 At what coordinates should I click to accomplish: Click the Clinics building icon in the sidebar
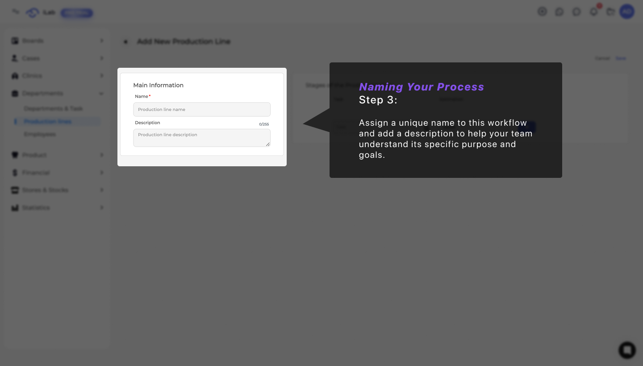pyautogui.click(x=15, y=76)
